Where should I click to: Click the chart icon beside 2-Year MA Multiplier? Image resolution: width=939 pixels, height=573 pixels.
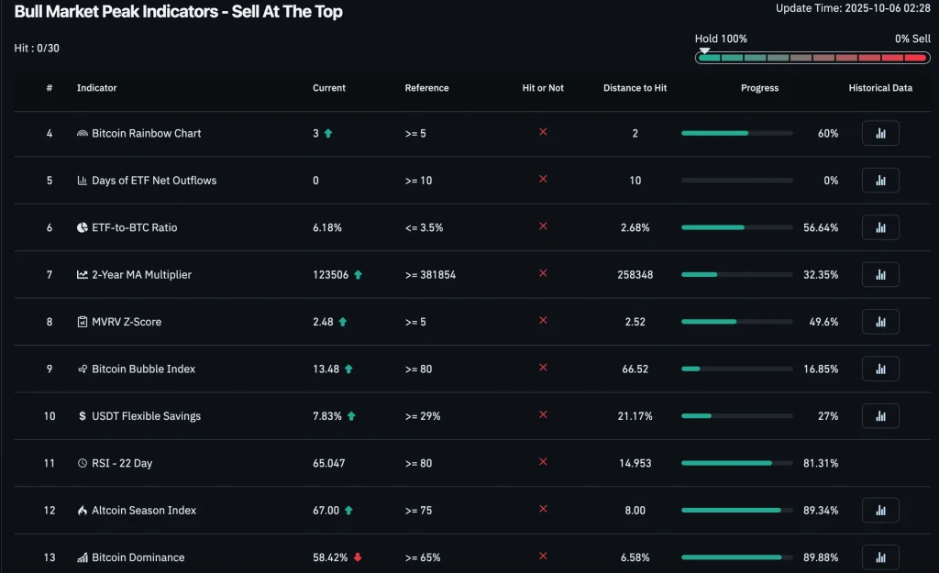81,274
